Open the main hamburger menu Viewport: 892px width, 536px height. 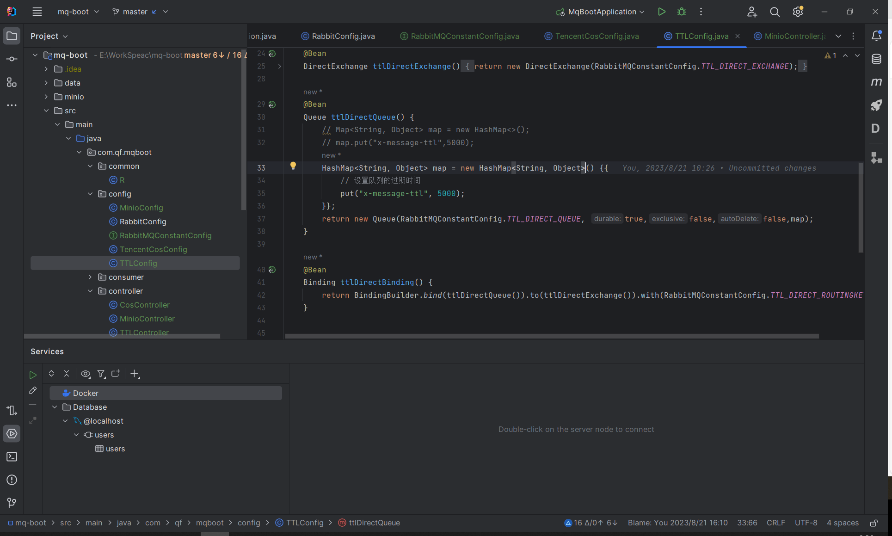tap(37, 12)
